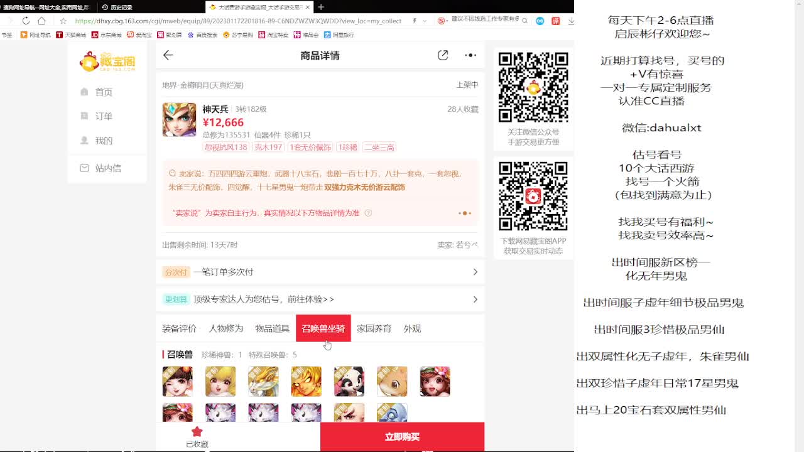
Task: Click the 我的 profile sidebar icon
Action: point(84,141)
